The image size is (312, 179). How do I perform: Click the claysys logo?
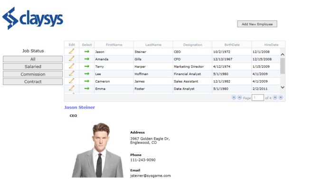[x=33, y=19]
